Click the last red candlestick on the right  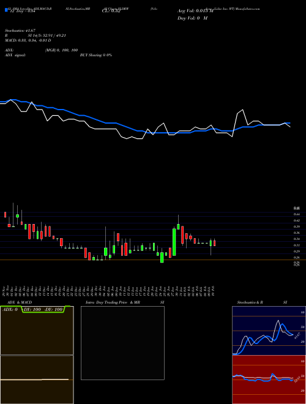pyautogui.click(x=214, y=243)
